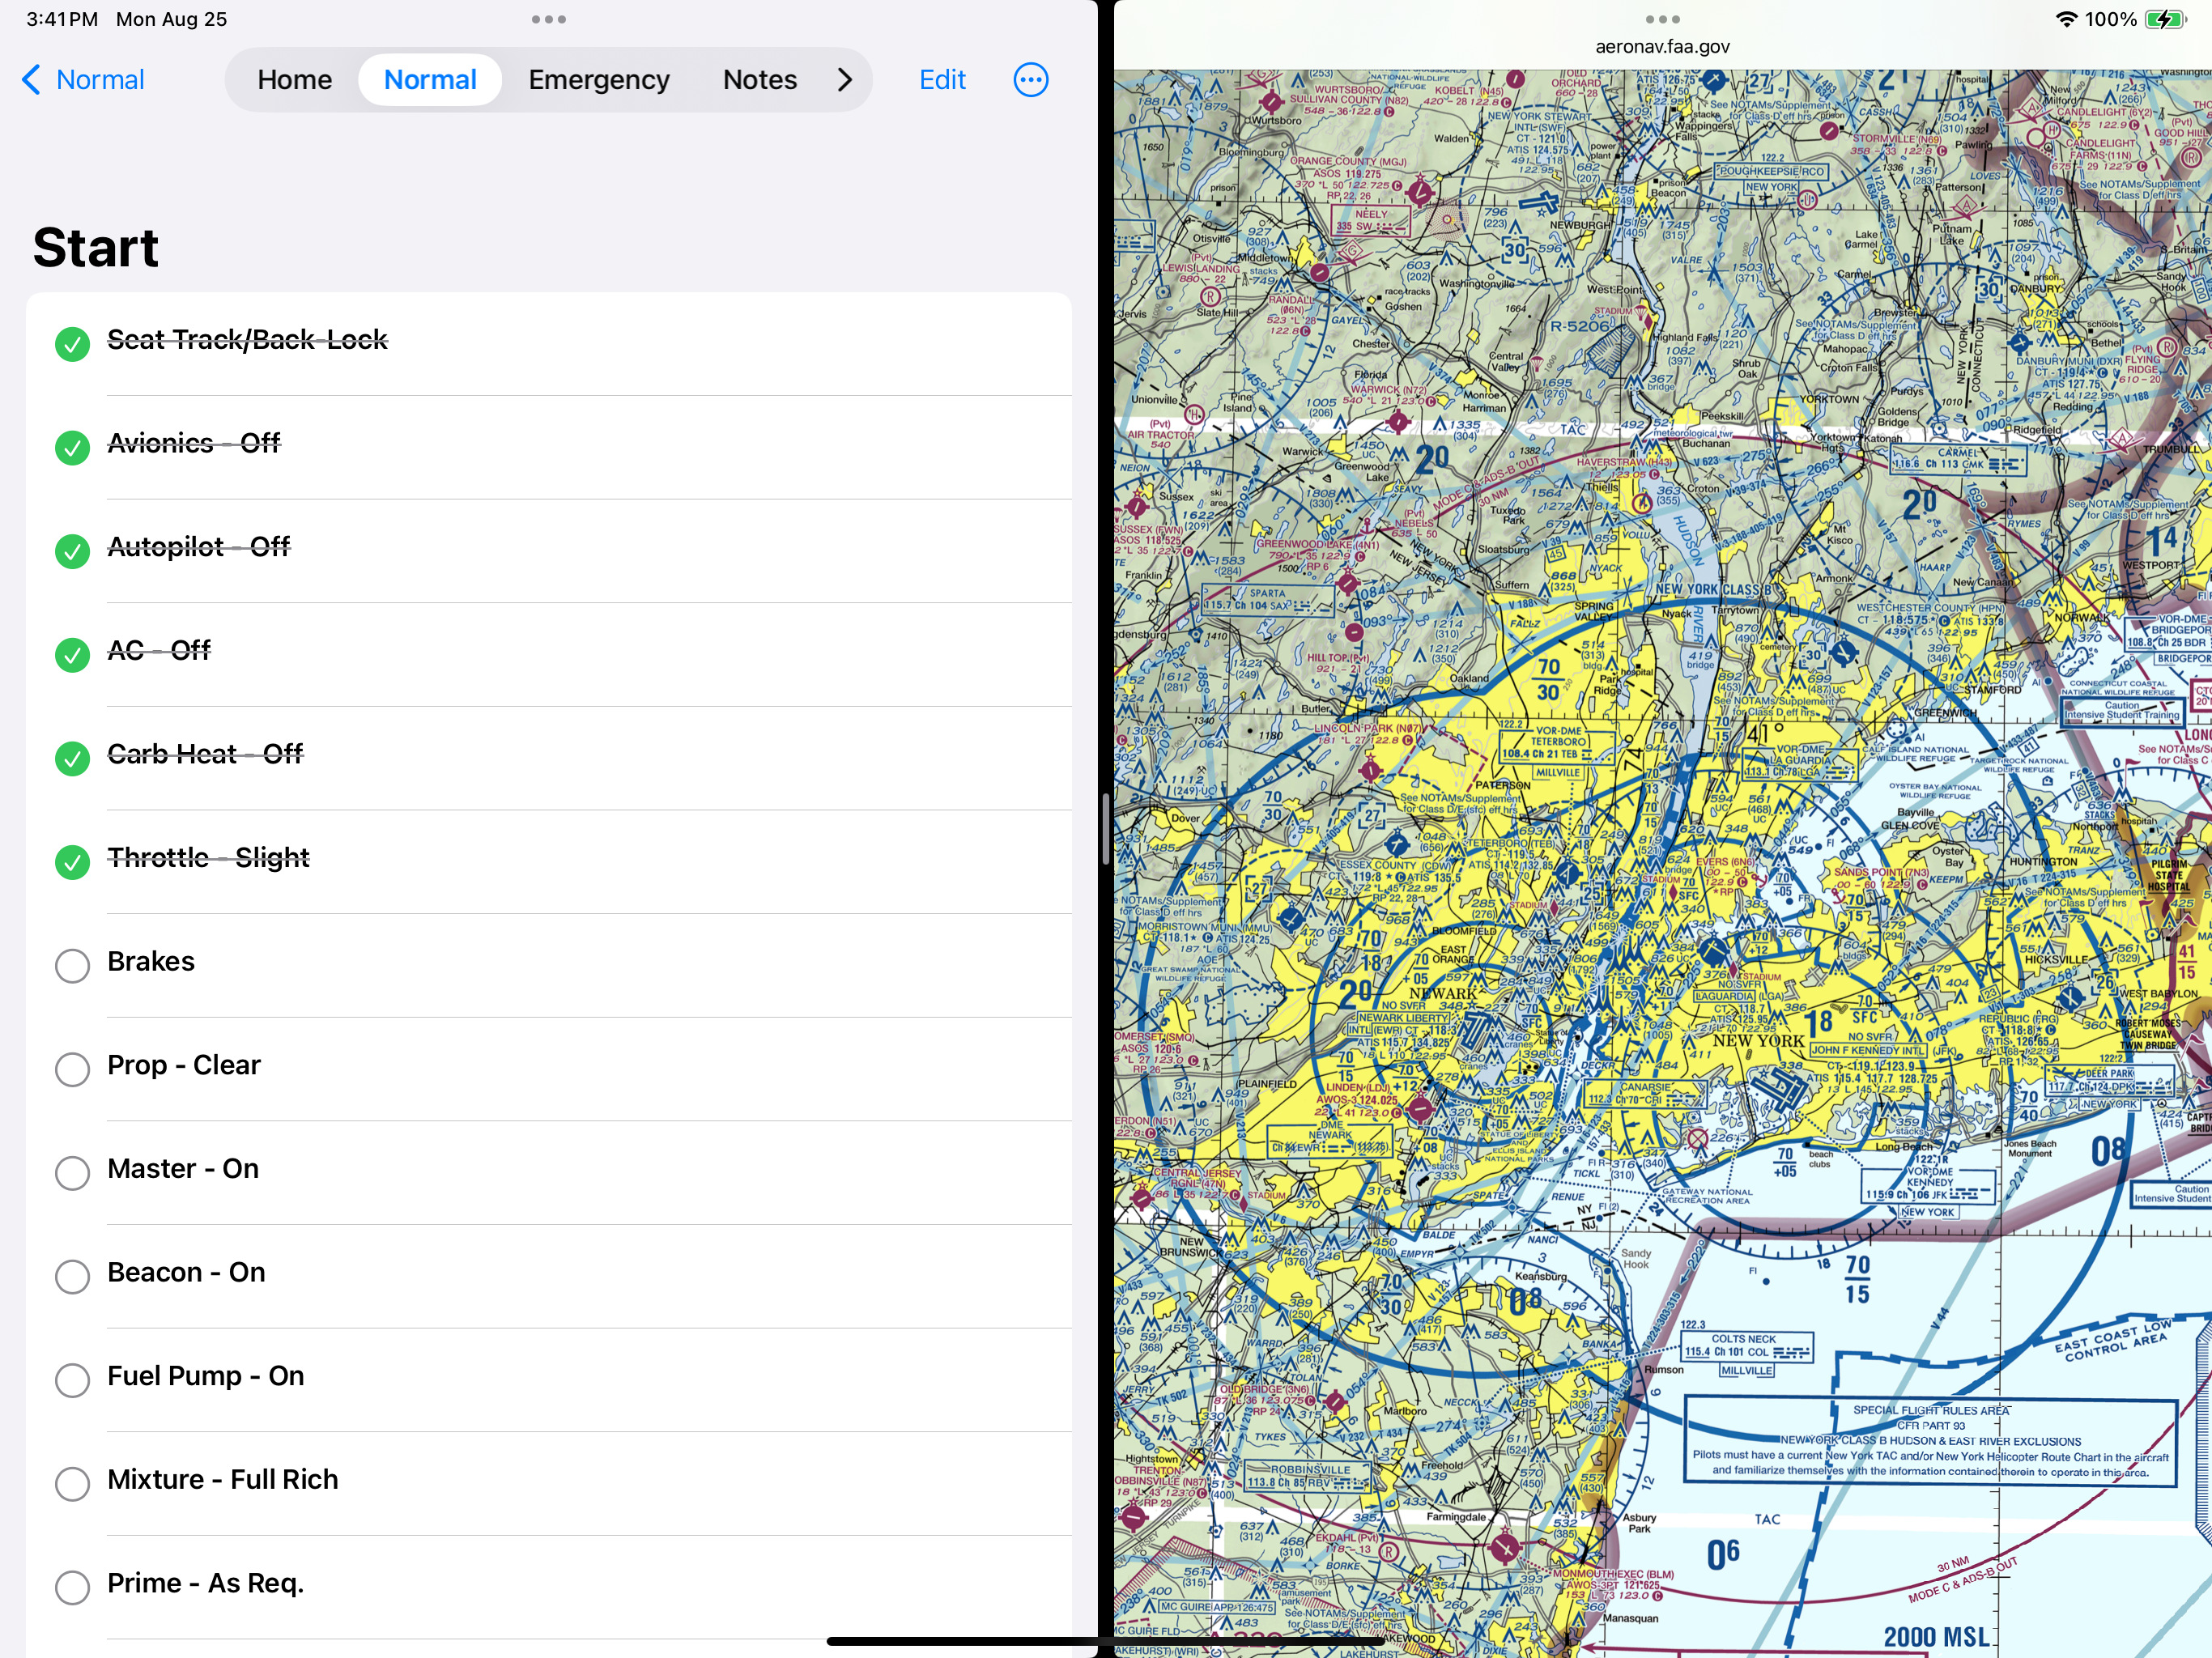Tap the back chevron labeled Normal

coord(83,80)
